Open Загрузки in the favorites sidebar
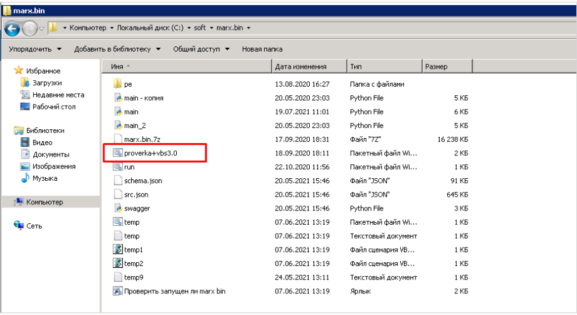Image resolution: width=577 pixels, height=315 pixels. point(46,83)
